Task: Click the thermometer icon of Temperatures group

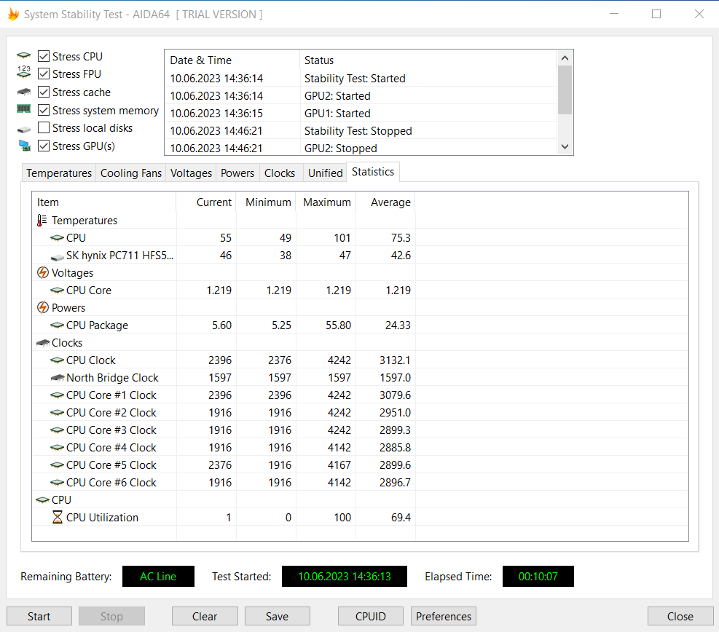Action: point(42,221)
